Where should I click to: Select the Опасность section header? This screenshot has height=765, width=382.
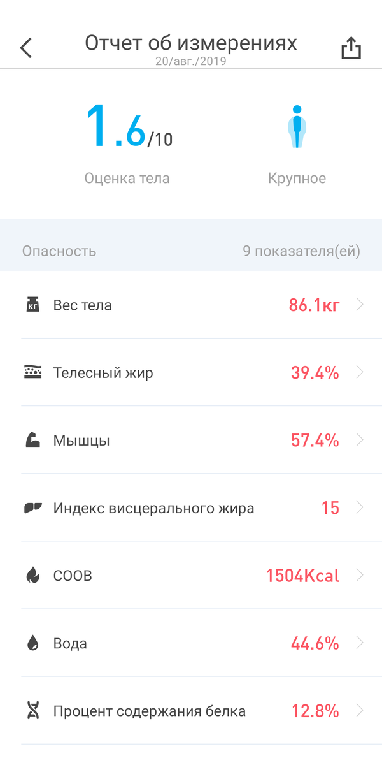click(57, 251)
